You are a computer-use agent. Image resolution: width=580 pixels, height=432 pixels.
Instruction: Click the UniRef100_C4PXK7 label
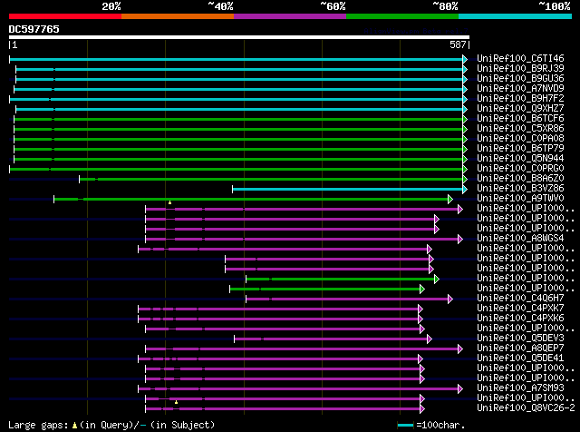520,309
